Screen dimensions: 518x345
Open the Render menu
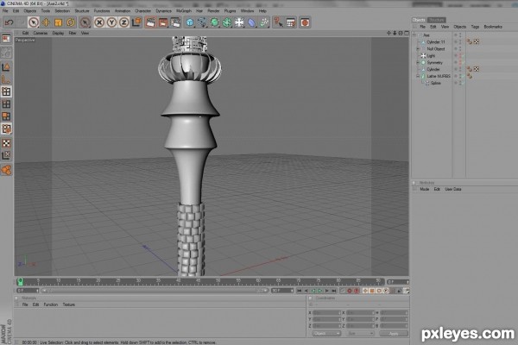pos(213,11)
